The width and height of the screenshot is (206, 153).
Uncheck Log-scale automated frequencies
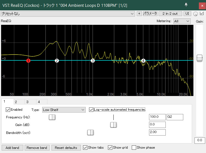coord(91,110)
